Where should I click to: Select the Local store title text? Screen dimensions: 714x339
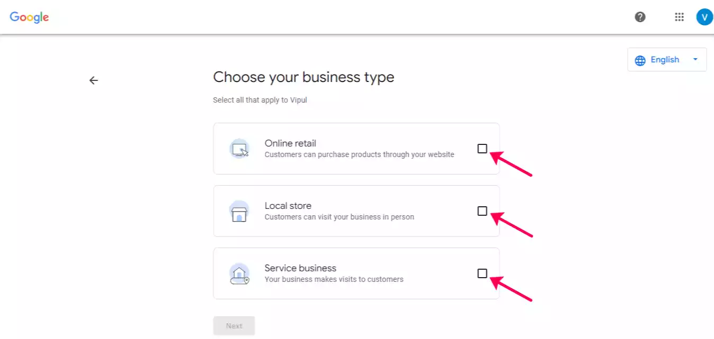pyautogui.click(x=288, y=206)
